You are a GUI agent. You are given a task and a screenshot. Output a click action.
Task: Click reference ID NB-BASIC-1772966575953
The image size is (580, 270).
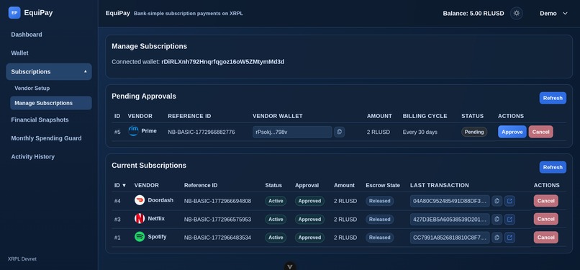[217, 220]
